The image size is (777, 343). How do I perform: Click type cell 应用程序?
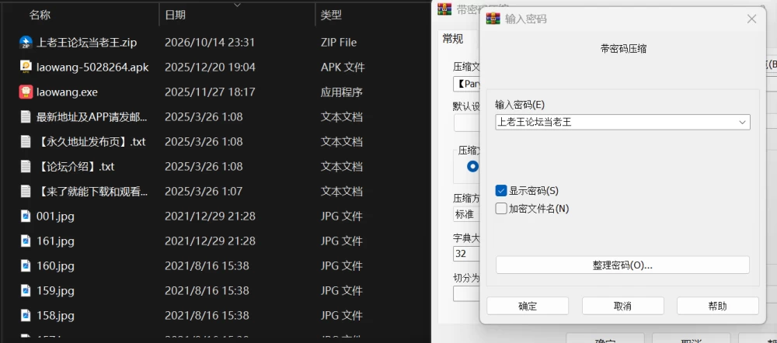click(x=342, y=92)
